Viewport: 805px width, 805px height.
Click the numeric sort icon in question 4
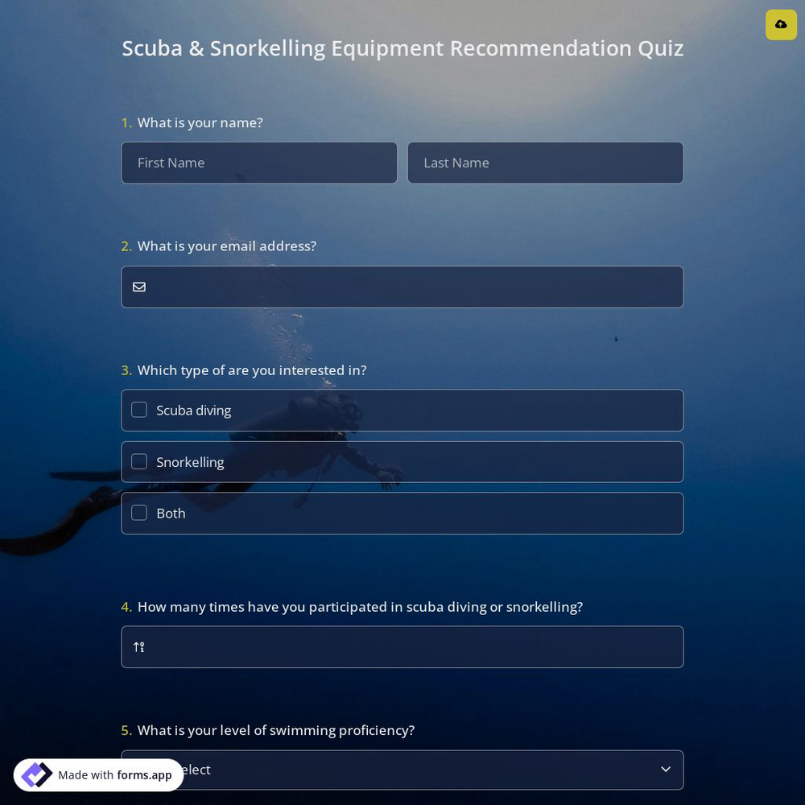click(x=138, y=646)
